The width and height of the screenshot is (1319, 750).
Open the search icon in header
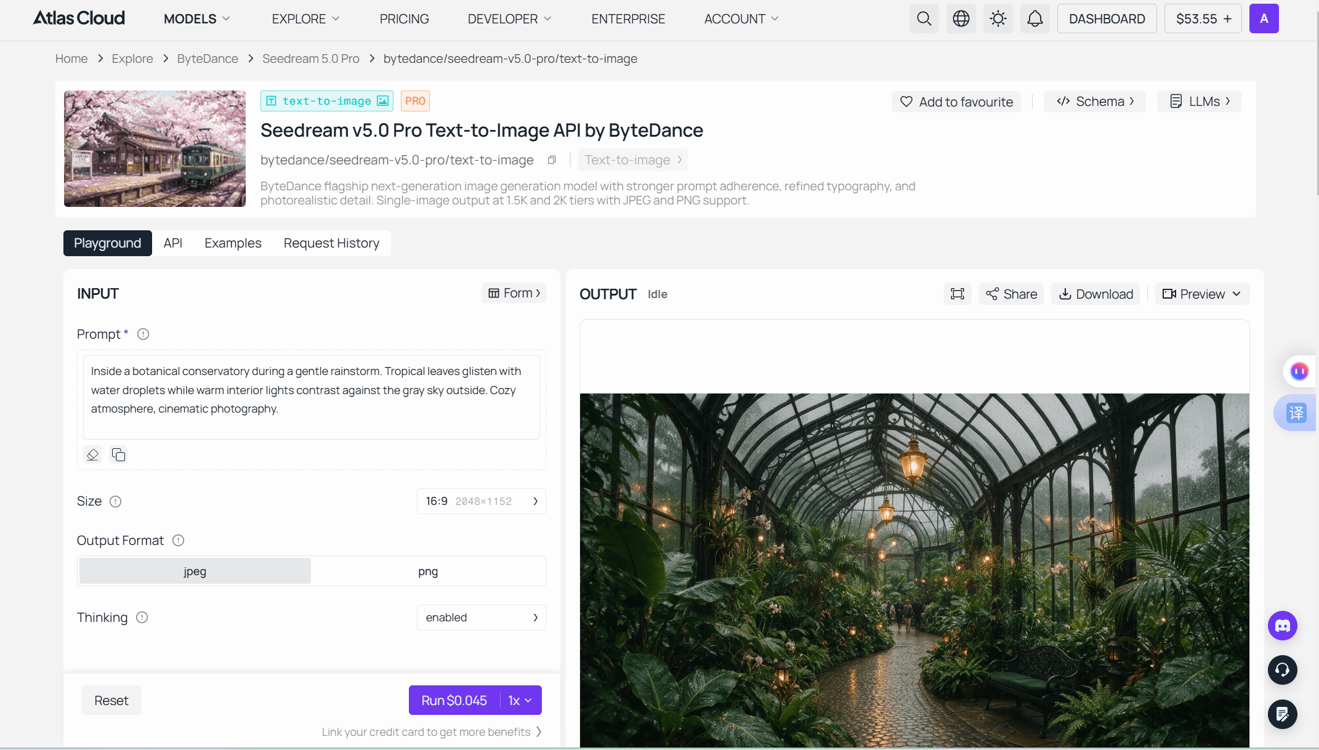point(924,18)
